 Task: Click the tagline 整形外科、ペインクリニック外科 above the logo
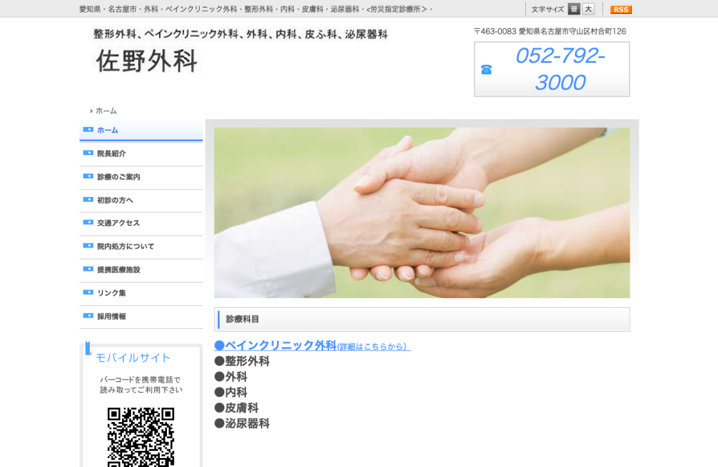coord(241,34)
